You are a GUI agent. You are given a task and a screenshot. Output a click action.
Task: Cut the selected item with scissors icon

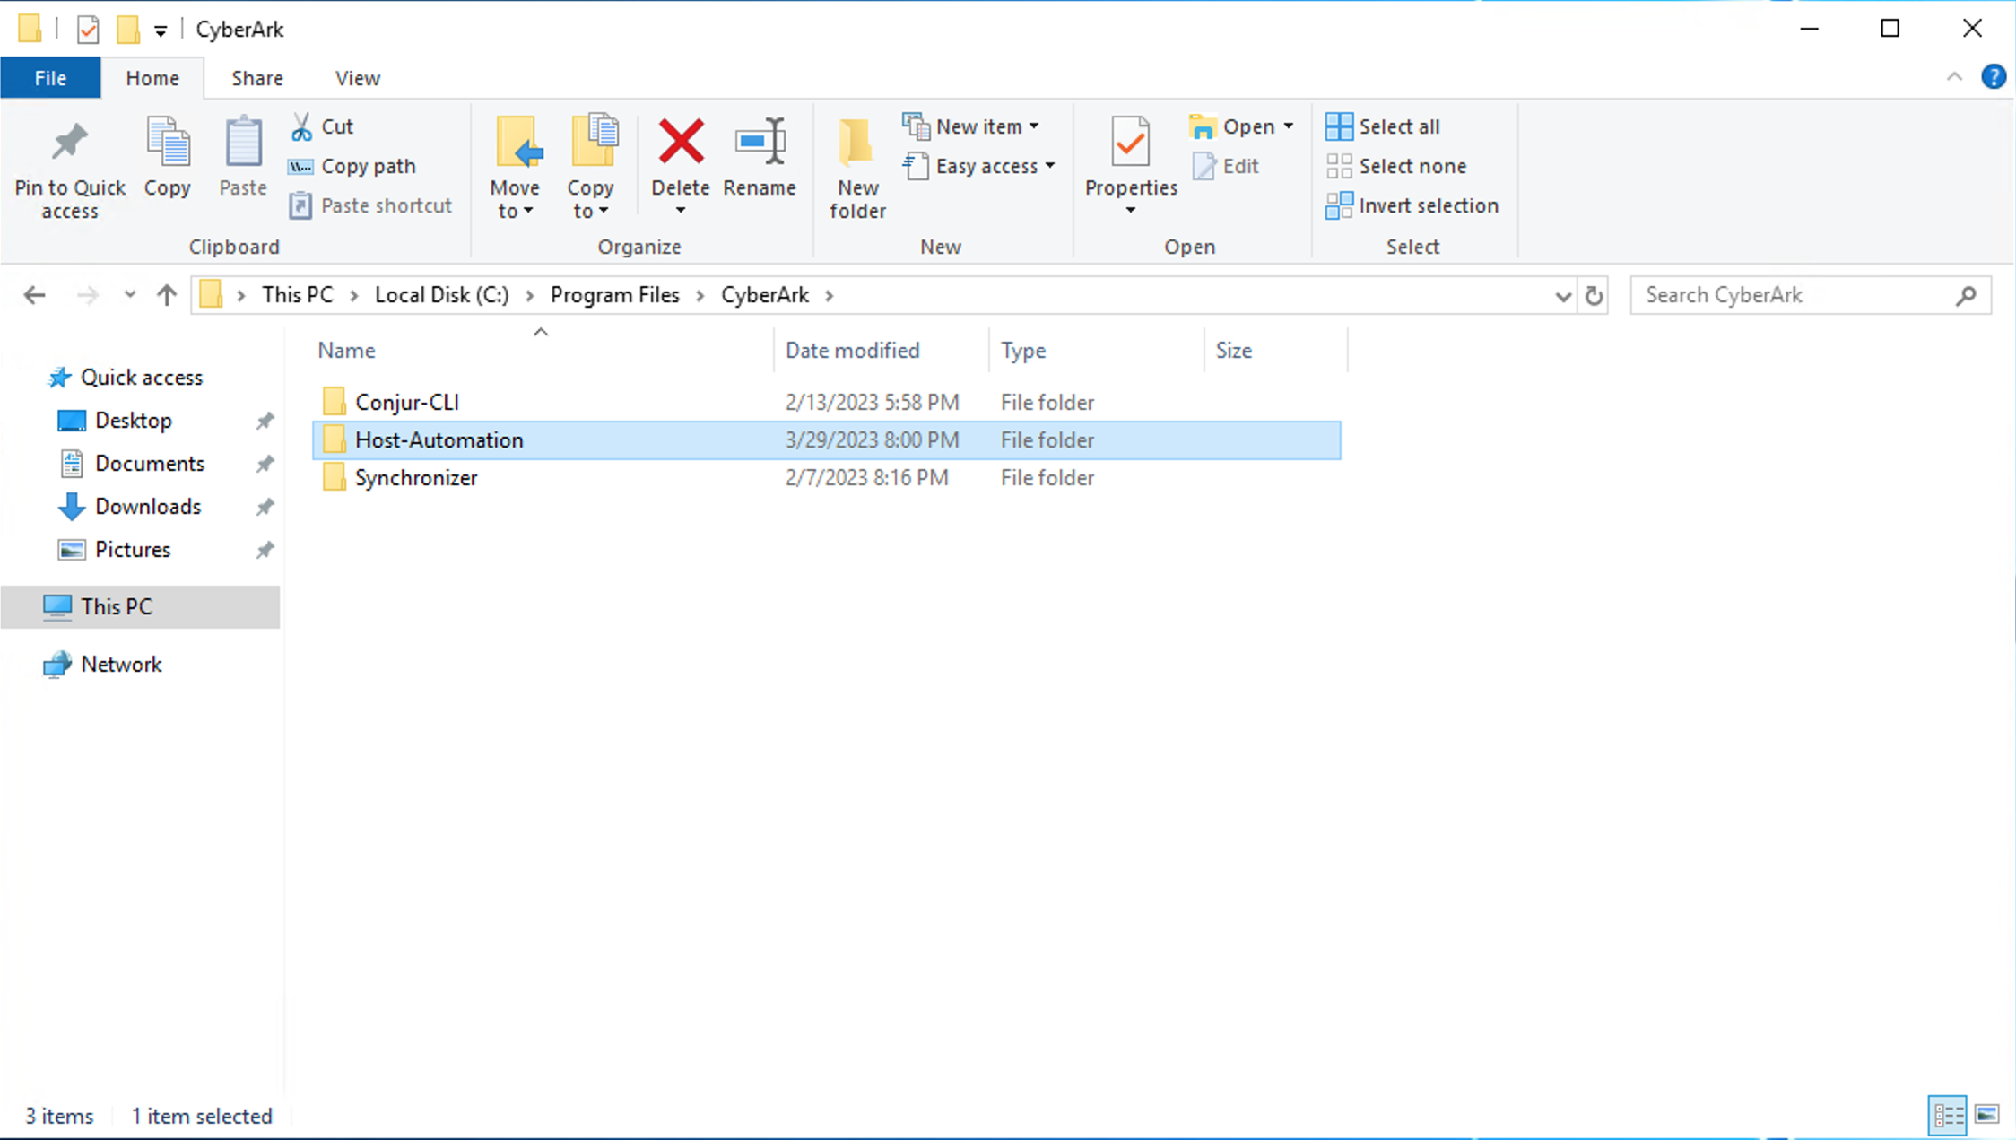coord(323,126)
